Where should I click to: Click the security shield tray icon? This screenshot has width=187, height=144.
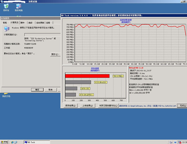180,142
